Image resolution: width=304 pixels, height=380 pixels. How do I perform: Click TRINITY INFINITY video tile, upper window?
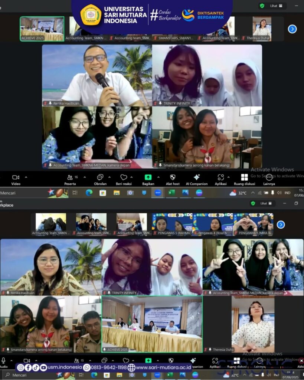207,75
